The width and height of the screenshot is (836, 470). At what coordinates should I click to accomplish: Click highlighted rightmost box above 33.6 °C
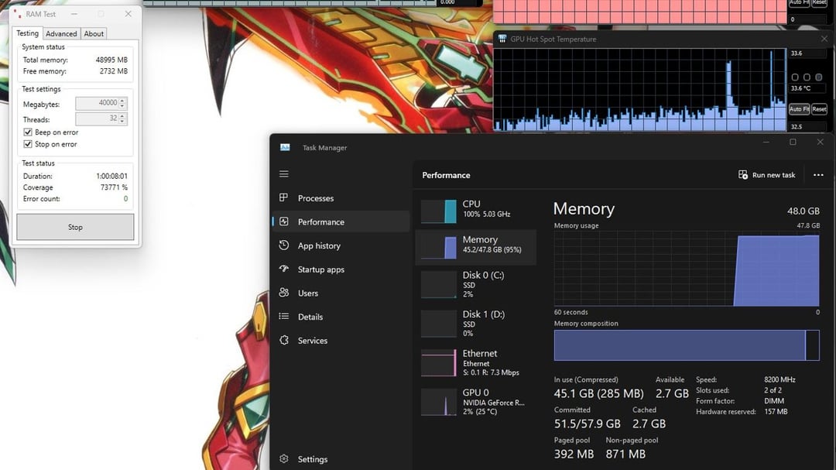coord(818,77)
